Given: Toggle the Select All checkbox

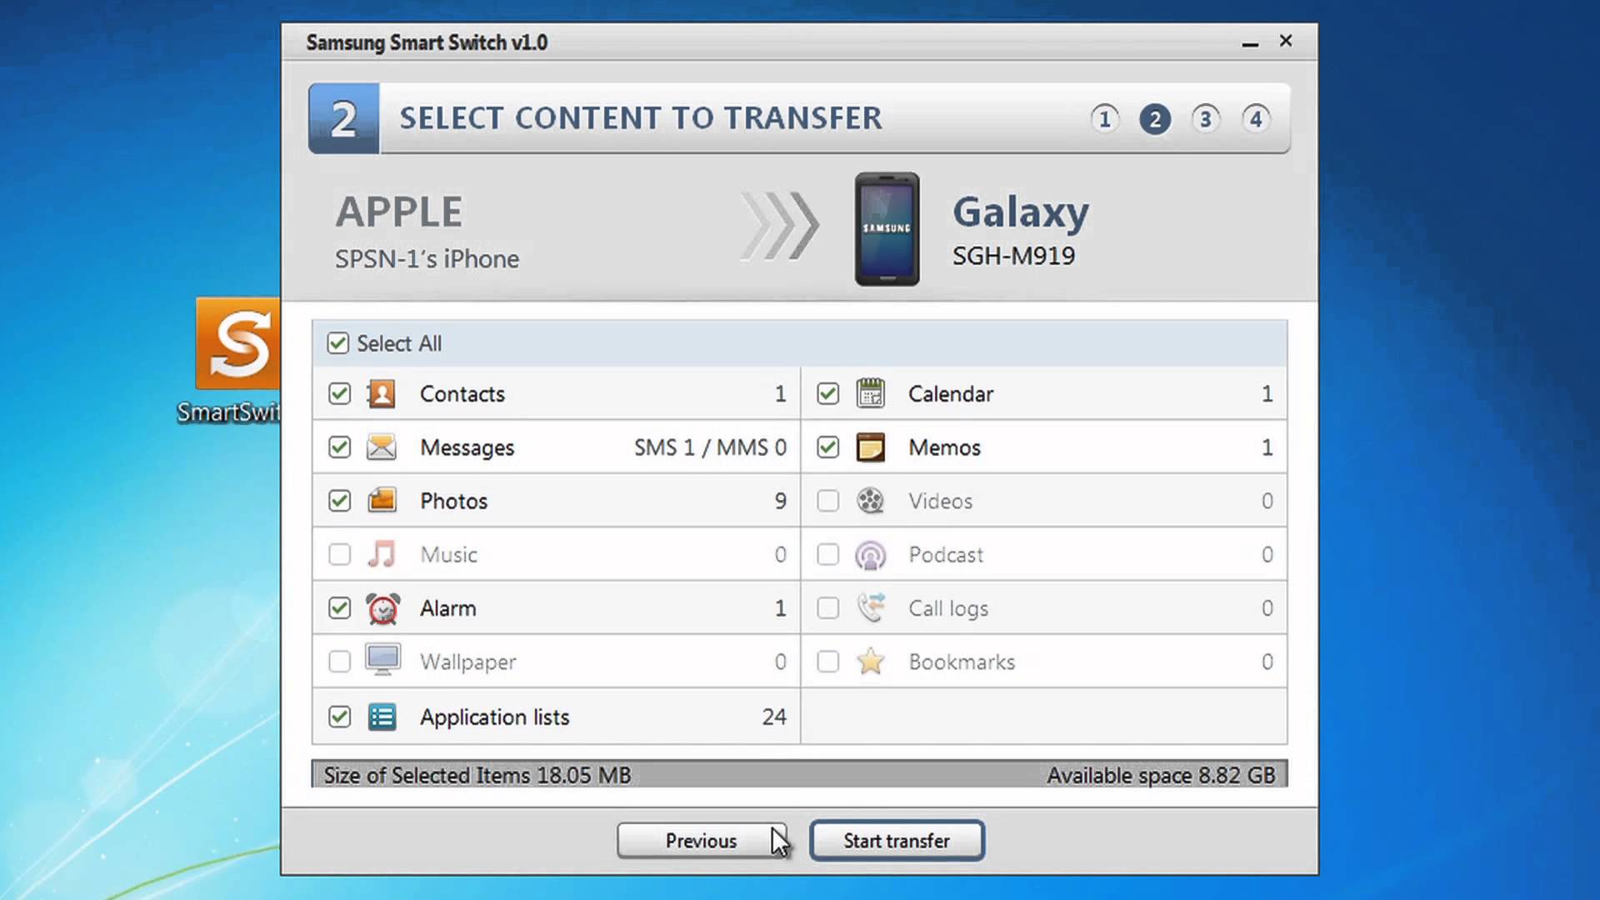Looking at the screenshot, I should [x=337, y=342].
